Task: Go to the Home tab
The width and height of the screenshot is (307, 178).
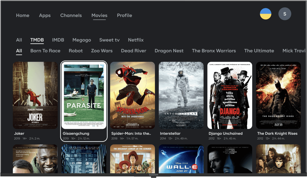Action: pos(23,16)
